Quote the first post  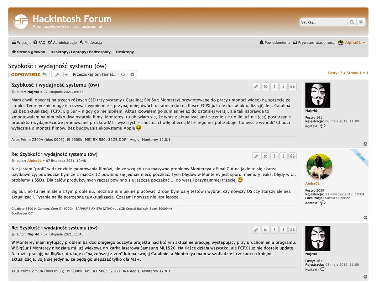point(292,87)
